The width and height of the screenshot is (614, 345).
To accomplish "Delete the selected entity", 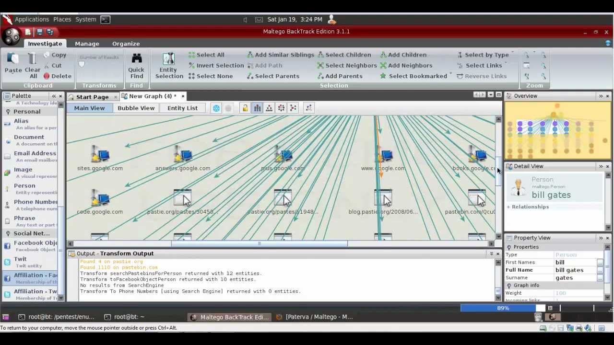I will tap(57, 76).
